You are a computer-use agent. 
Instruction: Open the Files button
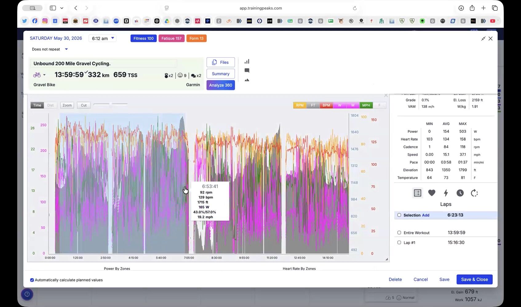221,62
